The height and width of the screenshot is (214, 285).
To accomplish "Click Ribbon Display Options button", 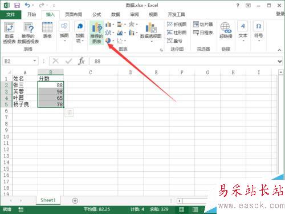I will point(248,6).
